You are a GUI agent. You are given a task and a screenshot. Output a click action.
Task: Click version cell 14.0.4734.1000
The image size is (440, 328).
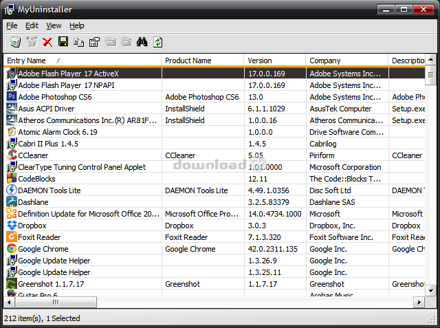coord(275,214)
